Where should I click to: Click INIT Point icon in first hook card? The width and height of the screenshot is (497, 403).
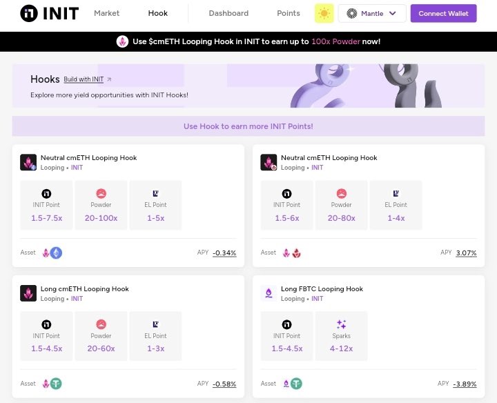(x=46, y=194)
